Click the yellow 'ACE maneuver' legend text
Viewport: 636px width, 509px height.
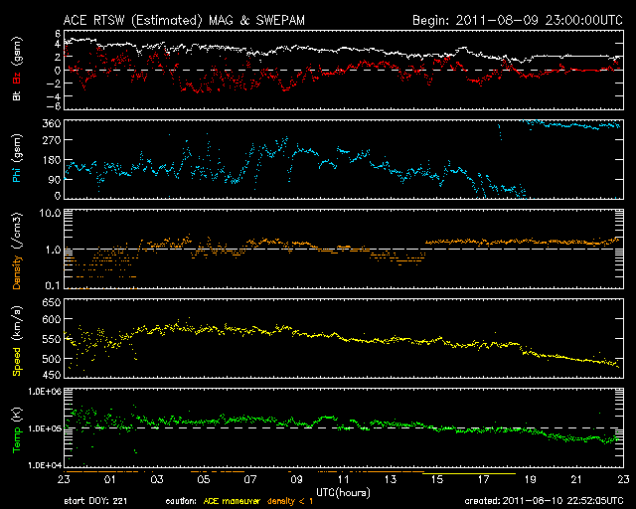pos(232,501)
